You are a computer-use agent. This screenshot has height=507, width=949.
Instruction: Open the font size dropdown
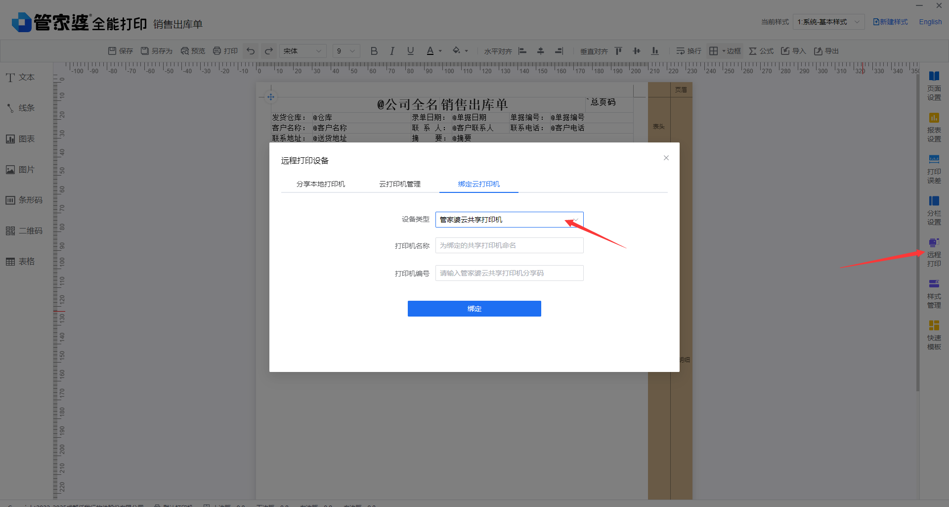click(346, 51)
